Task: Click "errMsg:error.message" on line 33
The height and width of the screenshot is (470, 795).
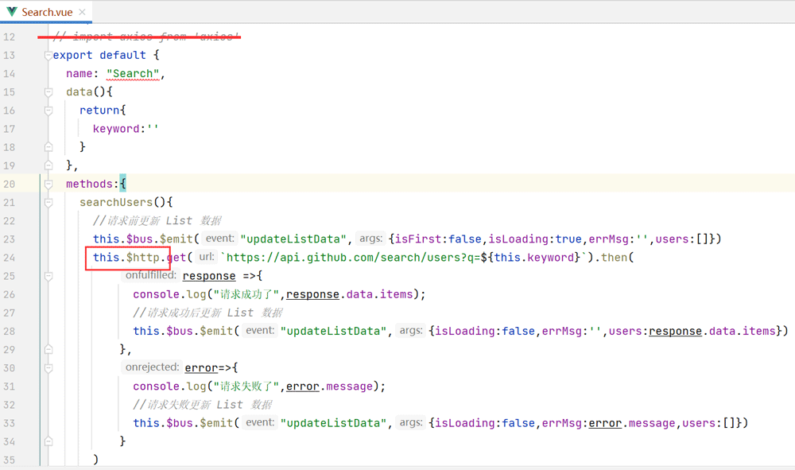Action: coord(608,423)
